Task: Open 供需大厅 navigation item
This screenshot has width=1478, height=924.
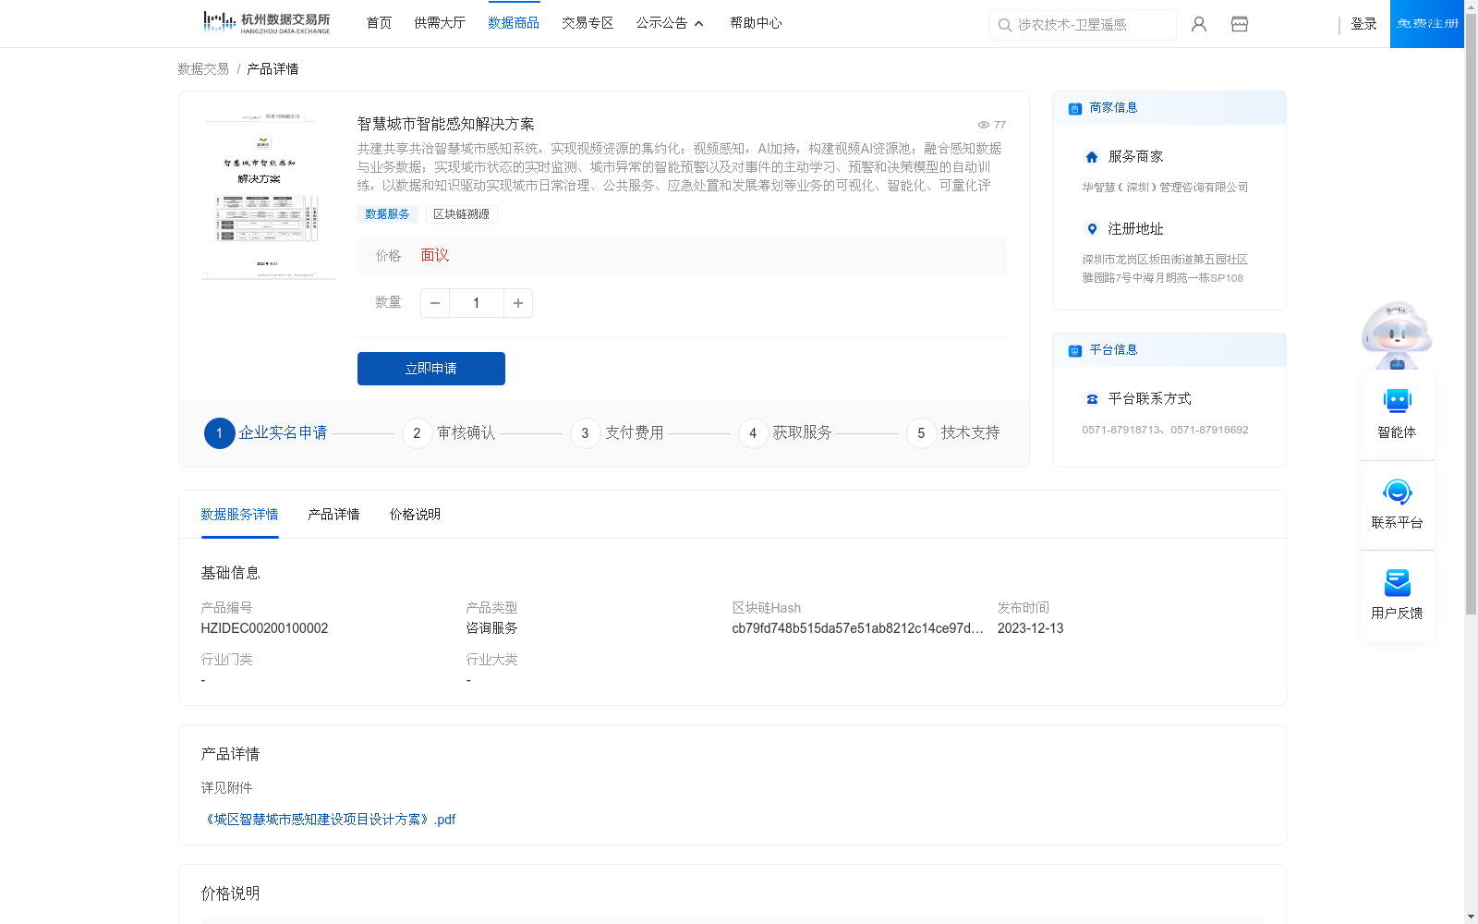Action: pos(440,23)
